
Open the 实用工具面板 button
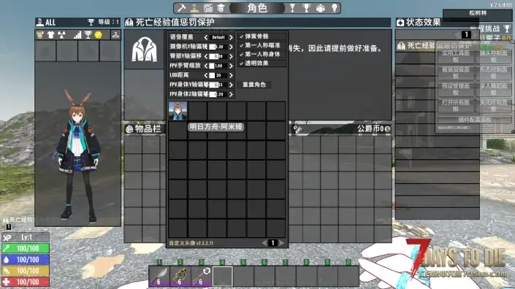[x=456, y=56]
